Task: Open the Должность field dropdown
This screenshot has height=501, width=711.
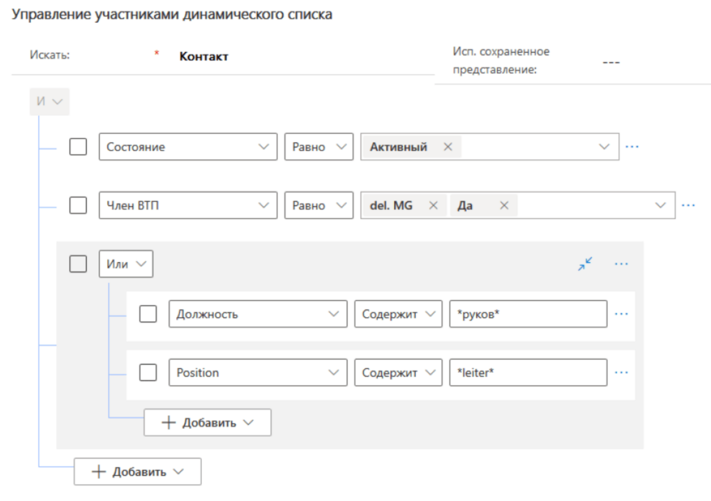Action: (x=258, y=314)
